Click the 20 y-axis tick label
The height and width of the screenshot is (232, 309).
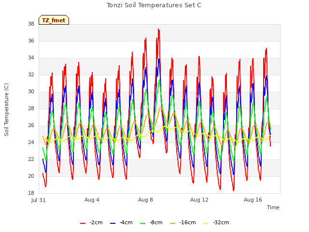point(31,176)
